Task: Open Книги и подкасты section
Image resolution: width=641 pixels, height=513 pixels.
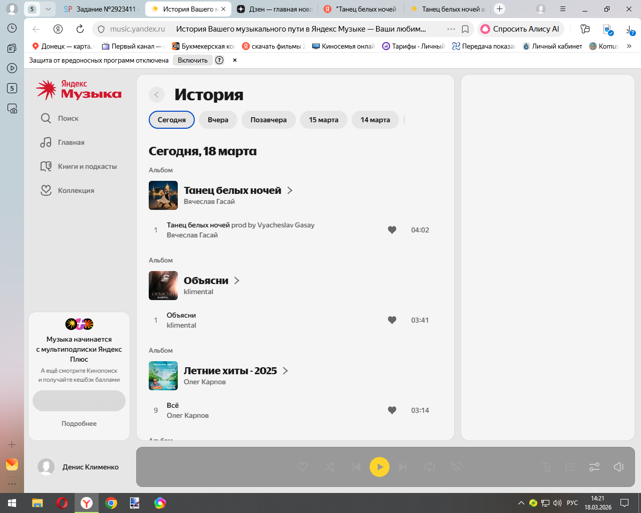Action: [x=79, y=166]
